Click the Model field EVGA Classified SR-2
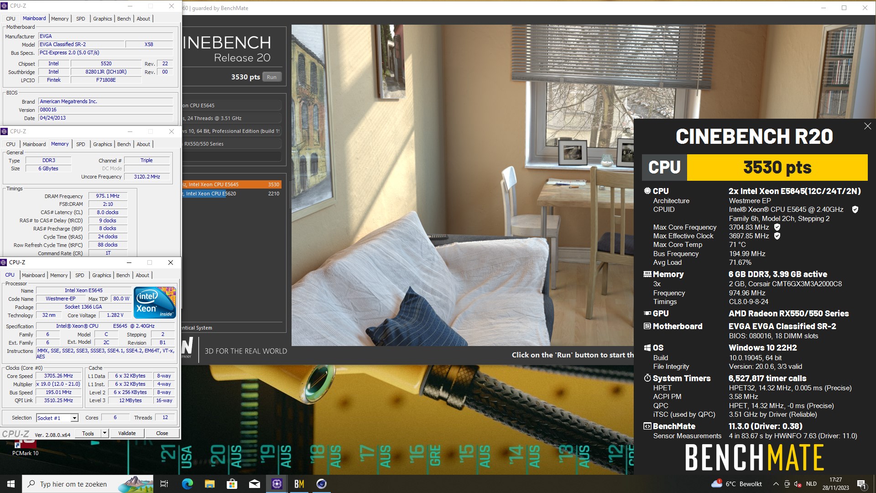 (81, 44)
